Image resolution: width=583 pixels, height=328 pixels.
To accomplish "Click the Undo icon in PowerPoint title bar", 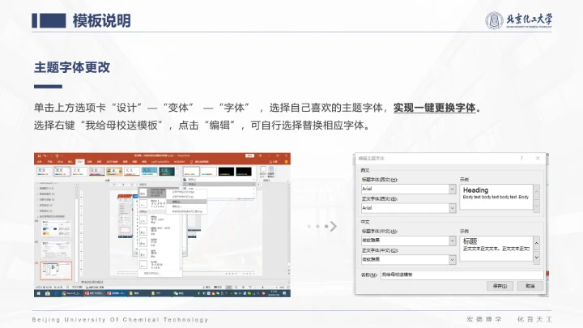I will point(45,155).
